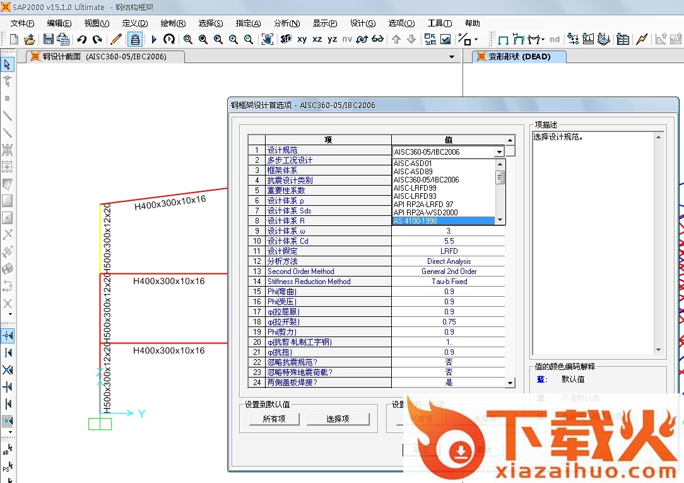684x483 pixels.
Task: Click the perspective glasses toggle icon
Action: [378, 39]
